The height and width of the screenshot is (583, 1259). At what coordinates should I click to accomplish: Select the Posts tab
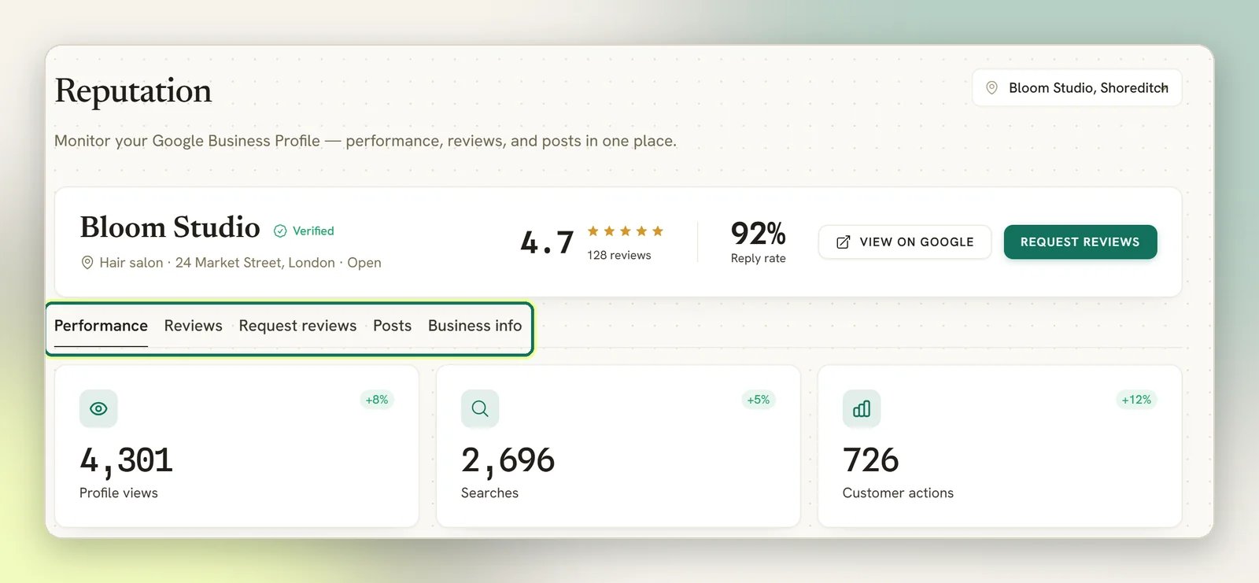[x=392, y=326]
